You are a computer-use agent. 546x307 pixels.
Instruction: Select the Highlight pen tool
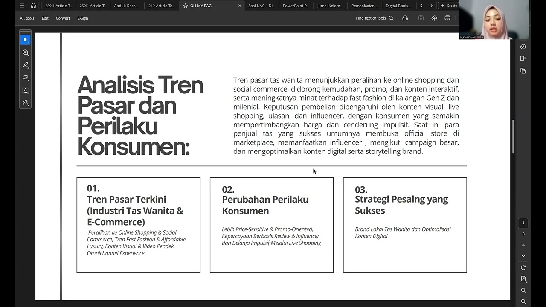(26, 65)
